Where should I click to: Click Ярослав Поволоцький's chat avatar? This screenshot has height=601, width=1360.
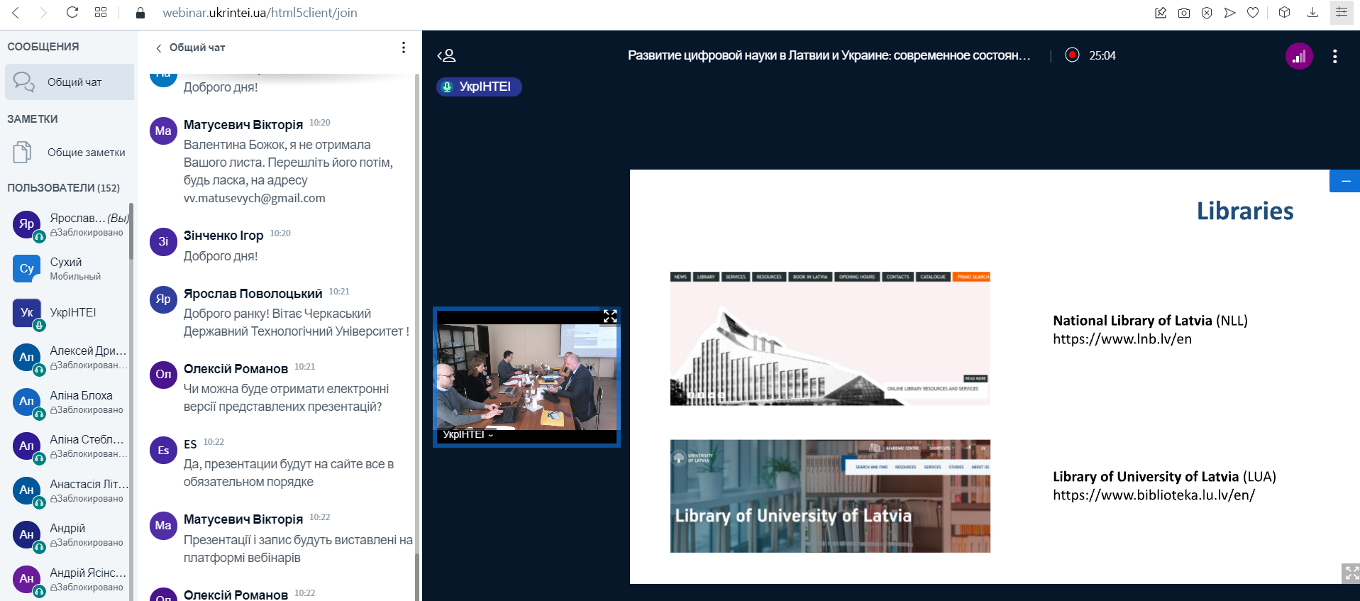coord(163,299)
